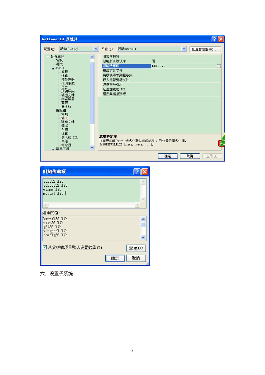Close the 附加依赖项 dialog with the X

coord(144,172)
